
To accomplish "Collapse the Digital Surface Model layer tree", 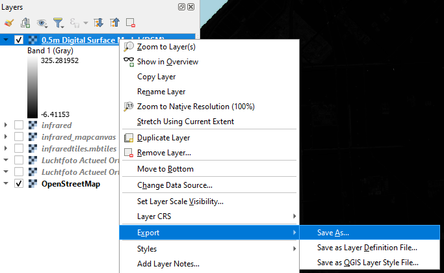I will pyautogui.click(x=6, y=40).
